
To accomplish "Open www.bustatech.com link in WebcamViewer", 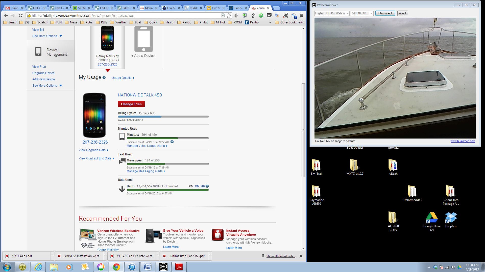I will click(x=463, y=141).
